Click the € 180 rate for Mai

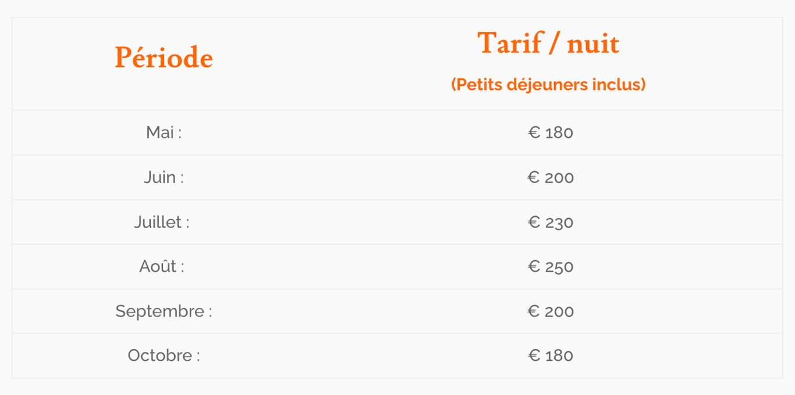551,133
